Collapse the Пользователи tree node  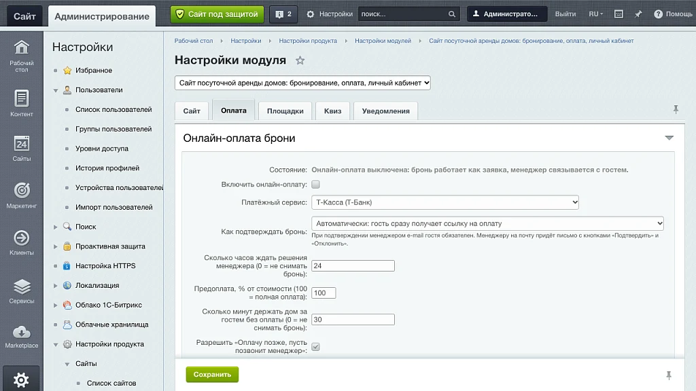(x=56, y=90)
